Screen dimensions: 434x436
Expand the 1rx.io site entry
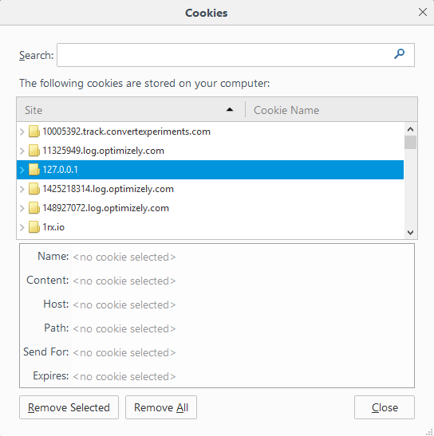22,227
